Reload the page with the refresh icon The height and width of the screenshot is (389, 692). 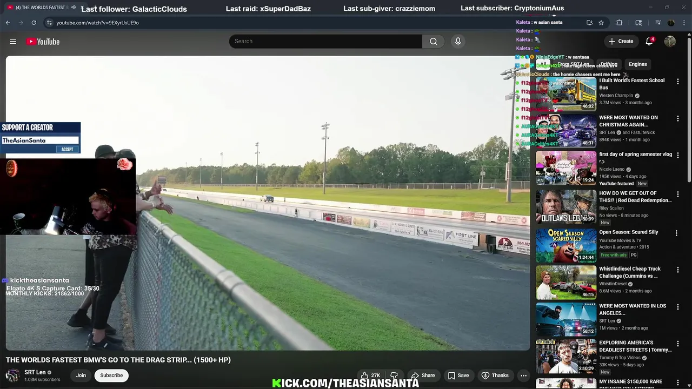tap(34, 23)
